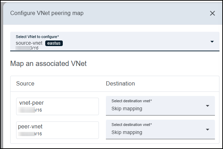Select the peer-vnet source name
This screenshot has width=223, height=149.
coord(31,127)
